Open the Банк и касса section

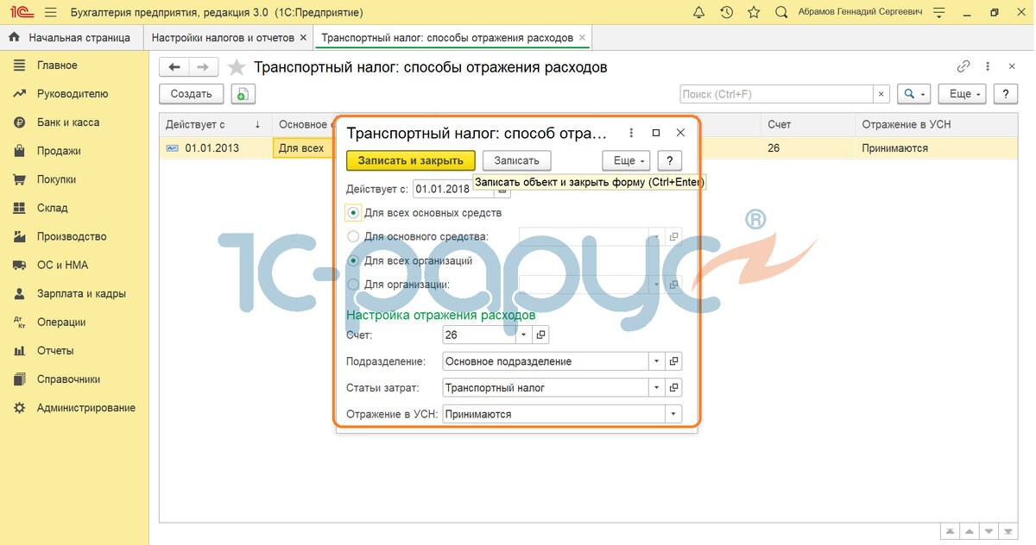coord(68,122)
